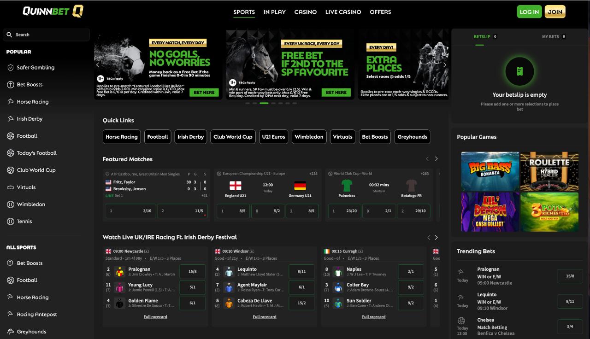Screen dimensions: 590x339
Task: Click the Greyhounds icon in All Sports
Action: (x=11, y=332)
